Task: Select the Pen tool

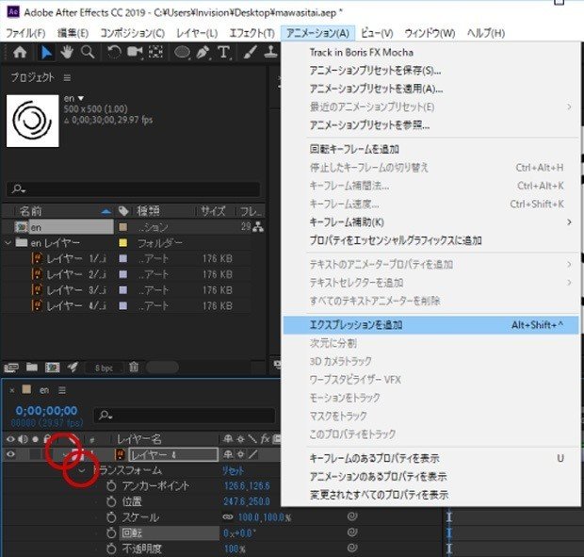Action: point(203,52)
